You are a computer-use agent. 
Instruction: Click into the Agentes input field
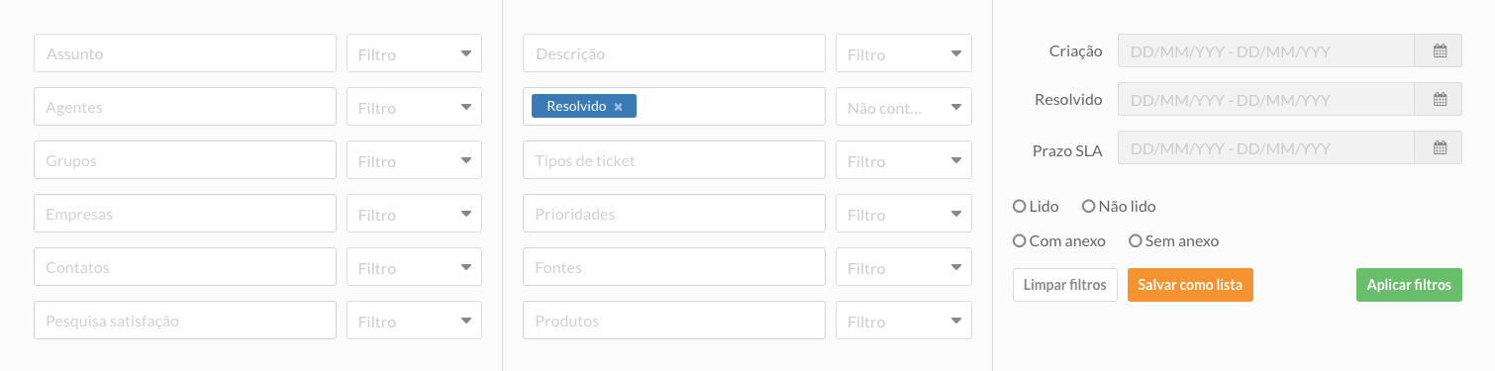point(185,107)
